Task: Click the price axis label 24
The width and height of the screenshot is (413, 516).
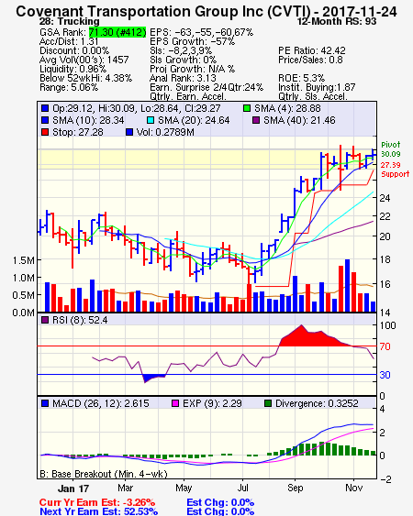Action: click(385, 198)
